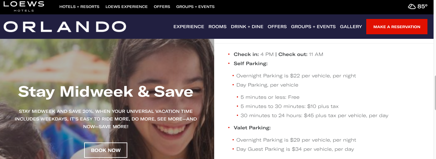Image resolution: width=436 pixels, height=159 pixels.
Task: Click the Valet Parking heading
Action: 252,128
